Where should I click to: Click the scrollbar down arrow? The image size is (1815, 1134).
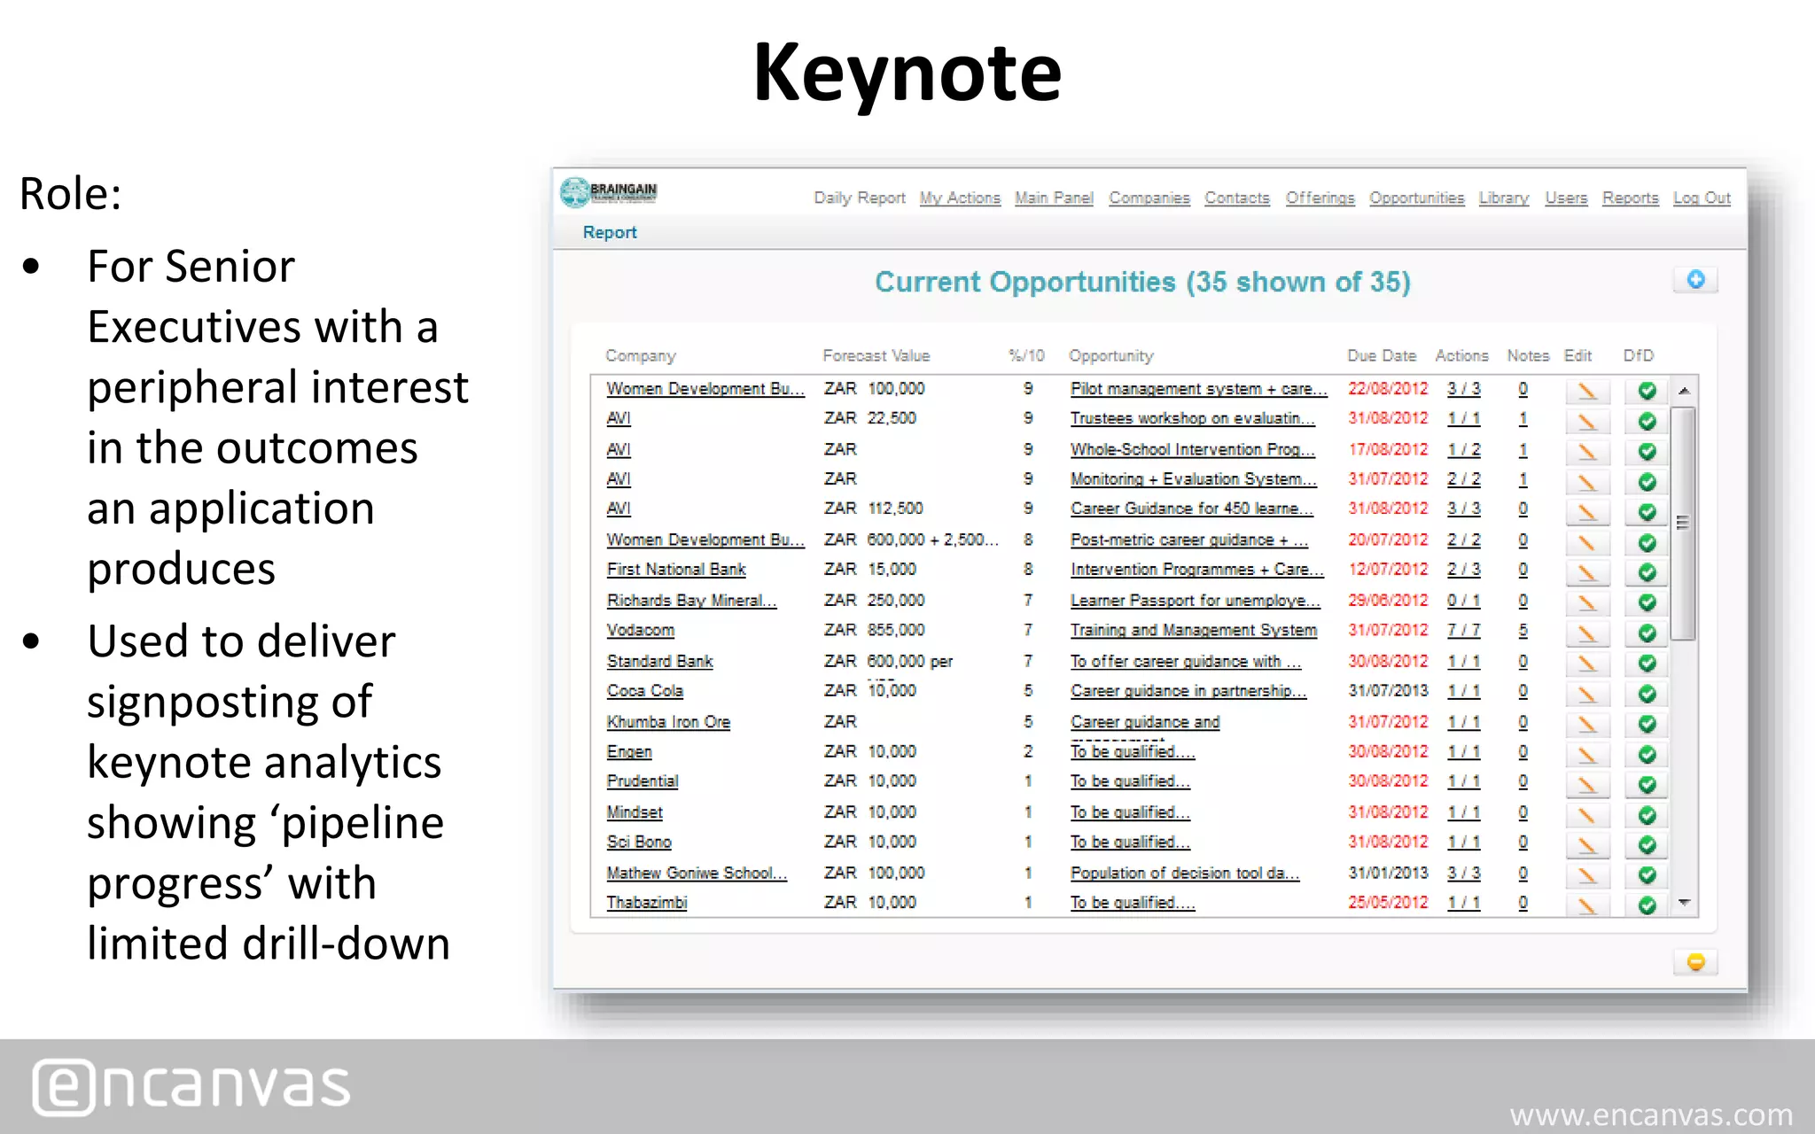tap(1684, 903)
